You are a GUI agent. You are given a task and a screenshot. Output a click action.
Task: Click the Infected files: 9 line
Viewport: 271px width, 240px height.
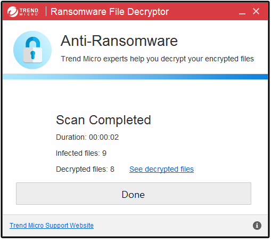pos(81,153)
